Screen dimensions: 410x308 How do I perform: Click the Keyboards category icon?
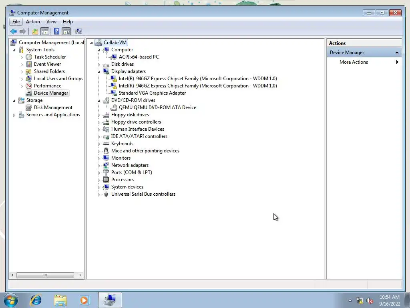tap(106, 144)
